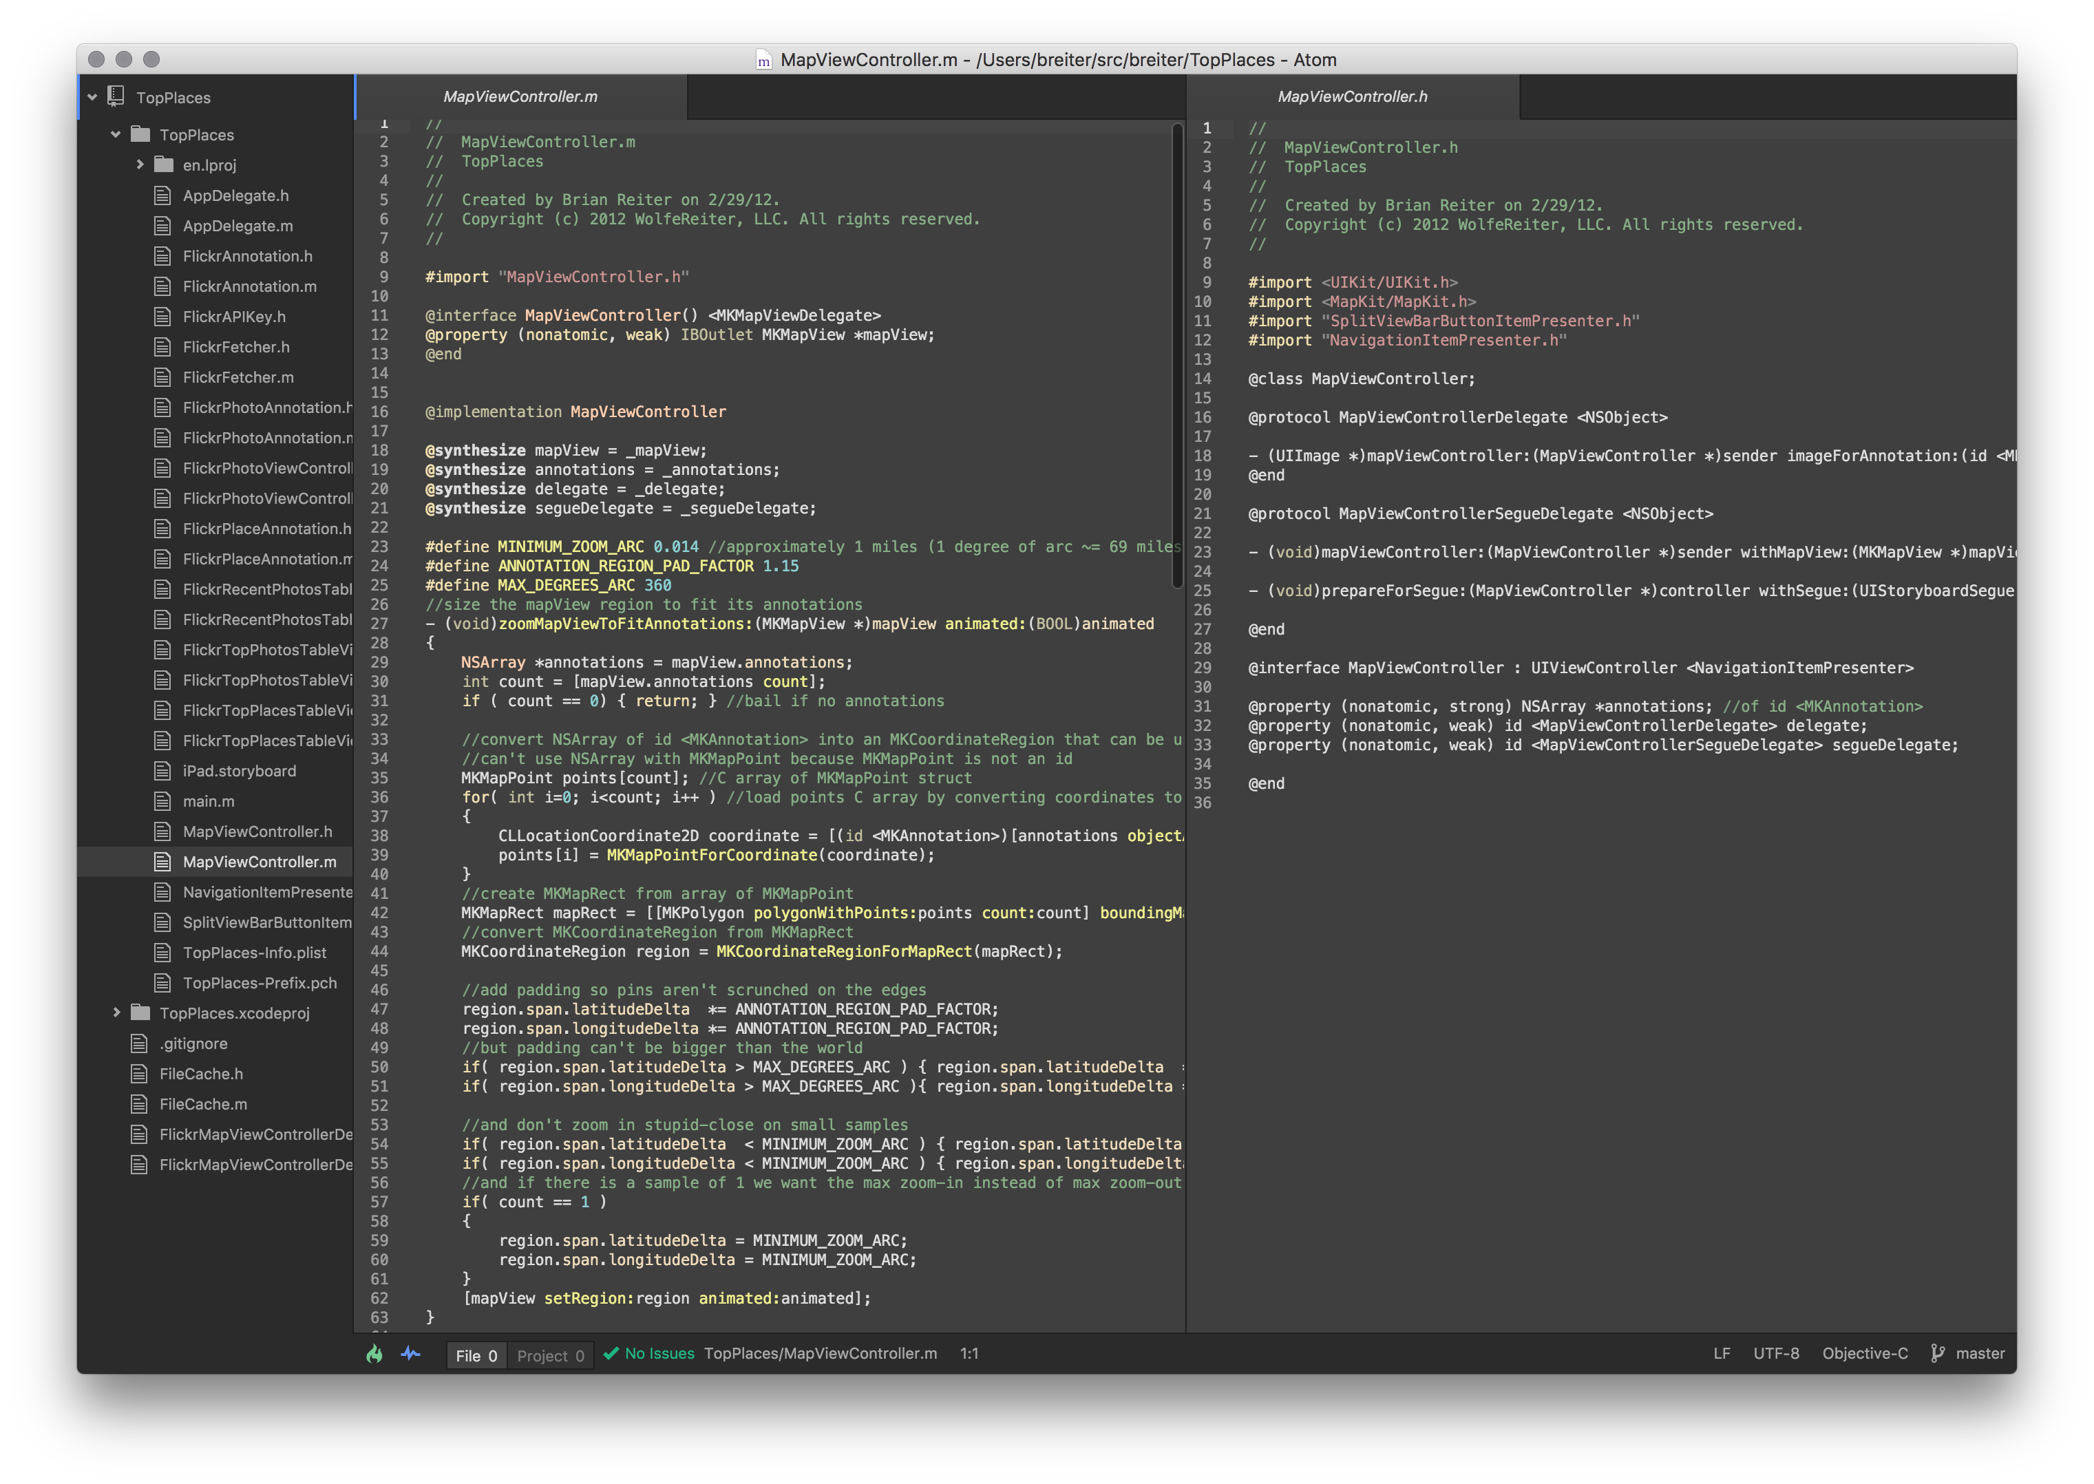Click the .gitignore file icon
This screenshot has width=2094, height=1484.
pyautogui.click(x=139, y=1043)
